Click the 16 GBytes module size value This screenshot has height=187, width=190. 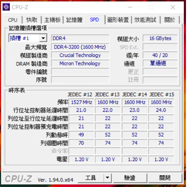point(160,38)
